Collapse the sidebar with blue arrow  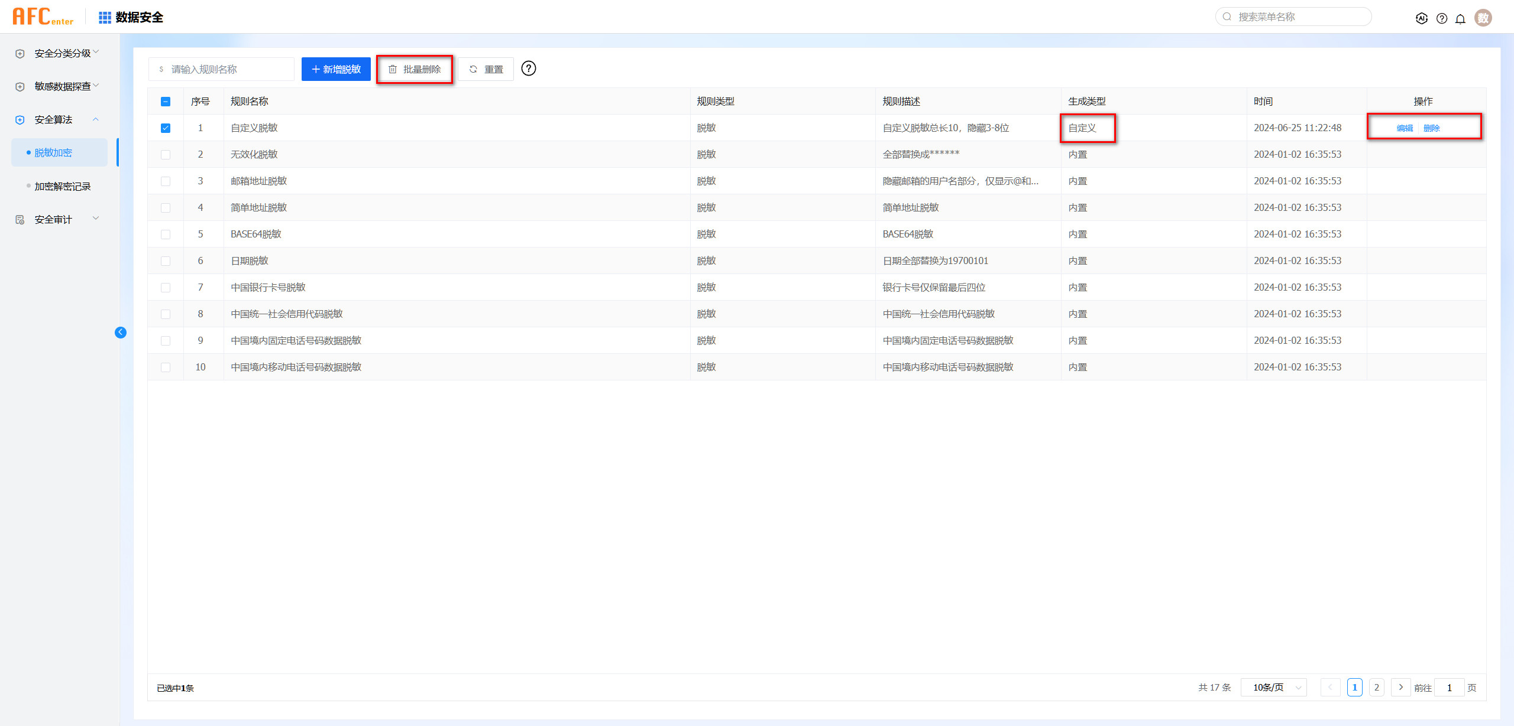coord(121,333)
